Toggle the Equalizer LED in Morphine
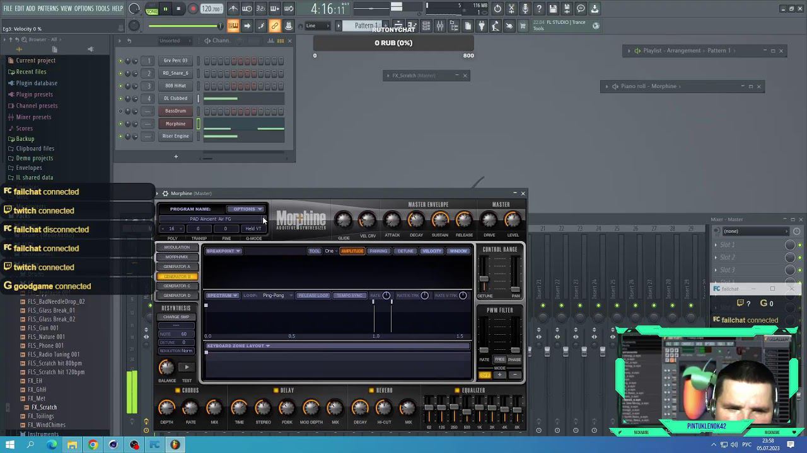 tap(457, 391)
